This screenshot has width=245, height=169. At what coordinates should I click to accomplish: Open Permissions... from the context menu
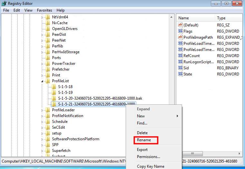(149, 157)
